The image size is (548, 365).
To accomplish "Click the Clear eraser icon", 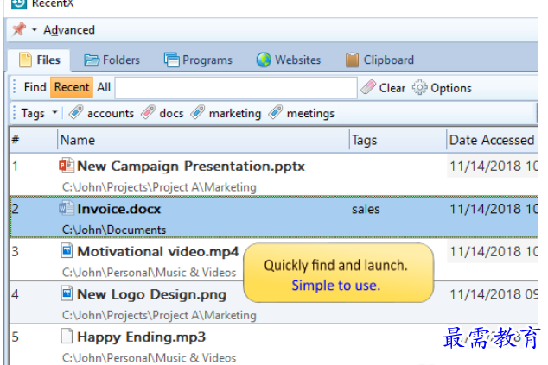I will 368,87.
